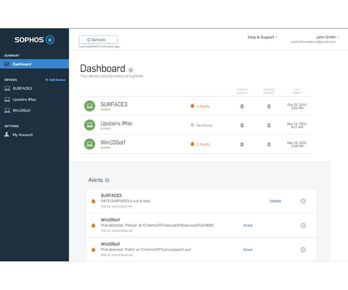348x290 pixels.
Task: Select Upstairs iMac in the sidebar
Action: 24,99
